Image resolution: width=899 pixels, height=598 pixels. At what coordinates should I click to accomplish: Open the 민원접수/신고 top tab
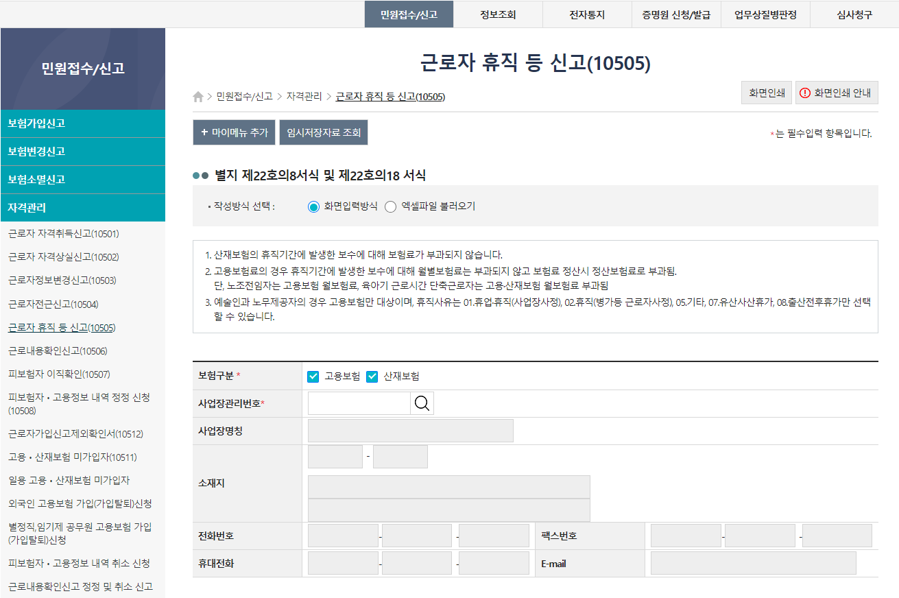click(x=409, y=14)
